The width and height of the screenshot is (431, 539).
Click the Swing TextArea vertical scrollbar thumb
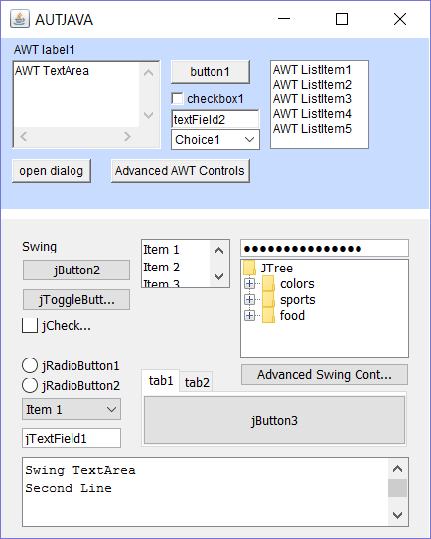click(397, 488)
